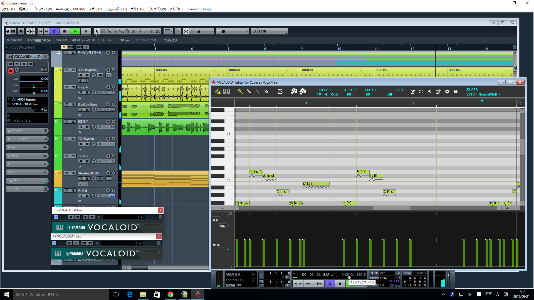Click the All MIDI Inputs routing field

pyautogui.click(x=27, y=99)
